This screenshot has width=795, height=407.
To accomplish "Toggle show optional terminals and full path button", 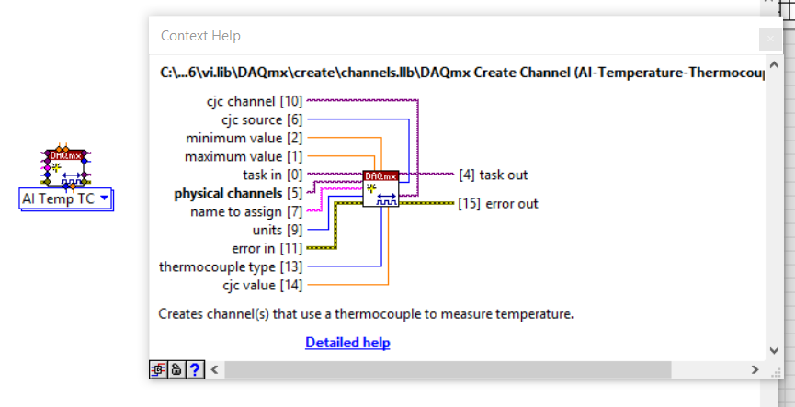I will [158, 369].
